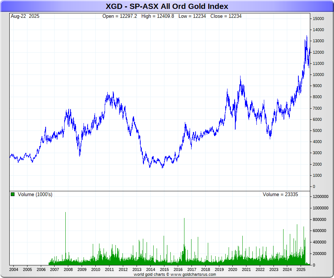Click the 2023 year label
The image size is (334, 278).
click(274, 269)
